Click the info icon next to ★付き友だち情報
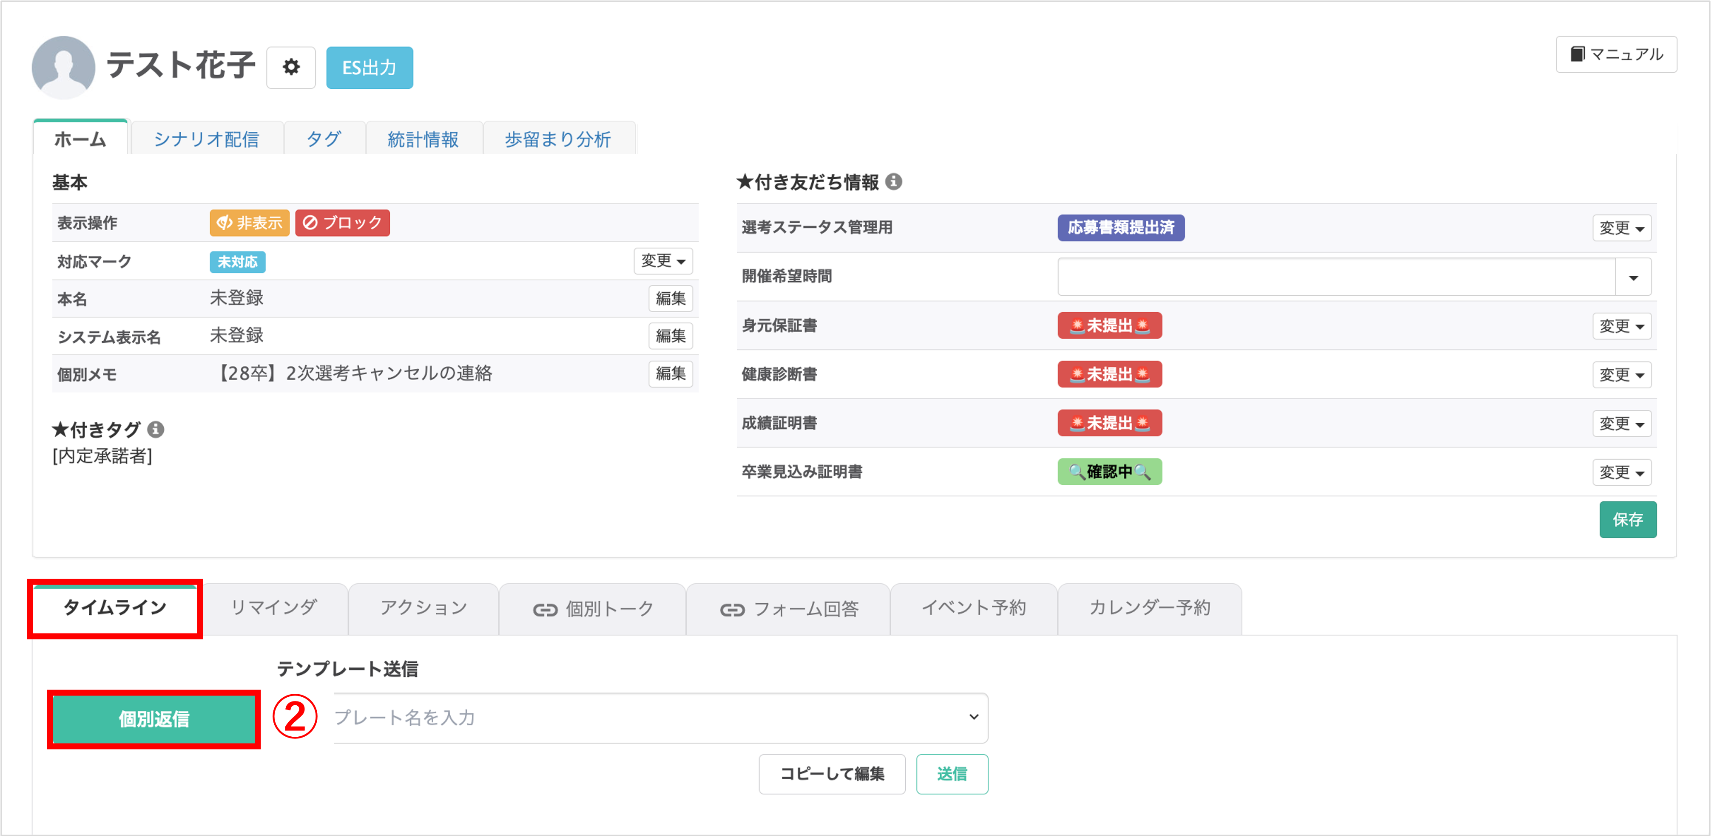 pos(895,182)
